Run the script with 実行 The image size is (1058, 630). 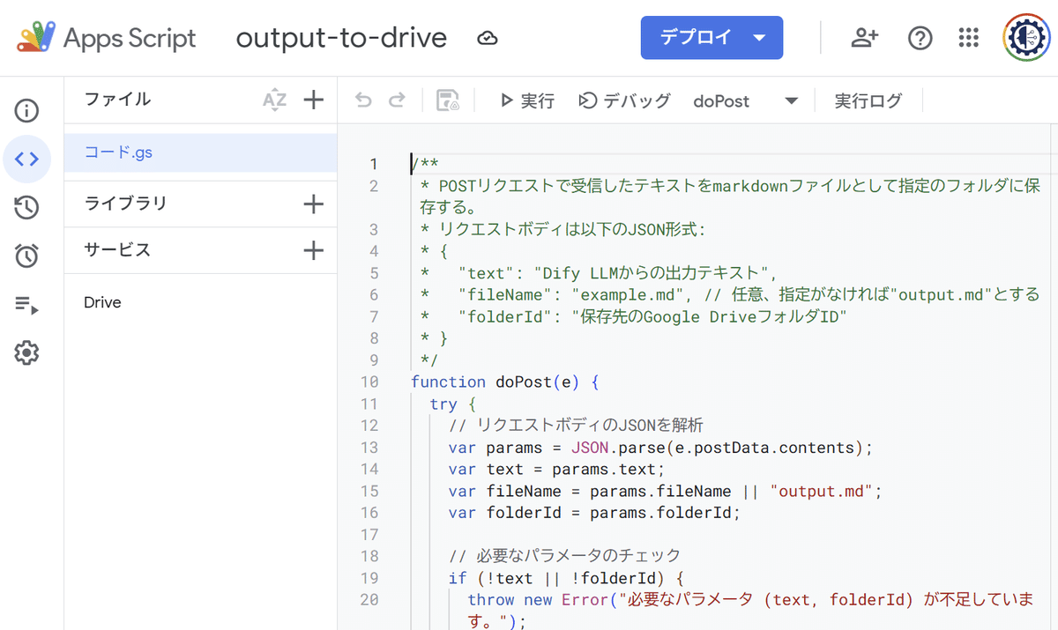526,100
